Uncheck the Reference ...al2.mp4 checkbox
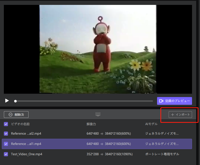Screen dimensions: 200x165 (6, 134)
